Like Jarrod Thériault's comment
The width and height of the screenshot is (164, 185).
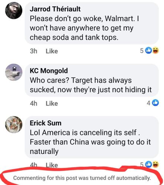point(52,51)
